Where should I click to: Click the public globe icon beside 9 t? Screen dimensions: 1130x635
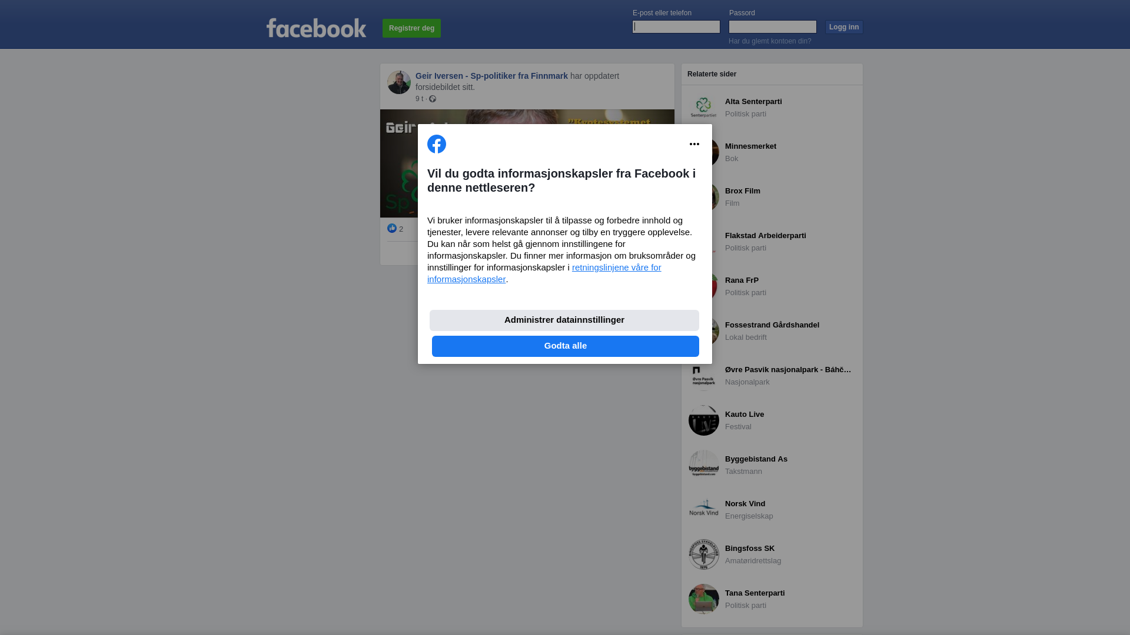coord(433,99)
